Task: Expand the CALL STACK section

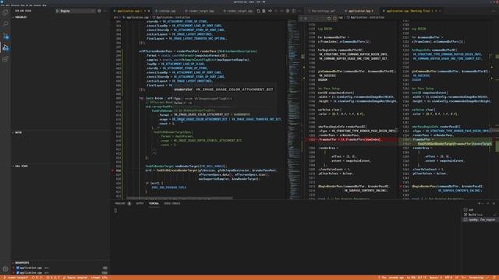Action: [20, 166]
